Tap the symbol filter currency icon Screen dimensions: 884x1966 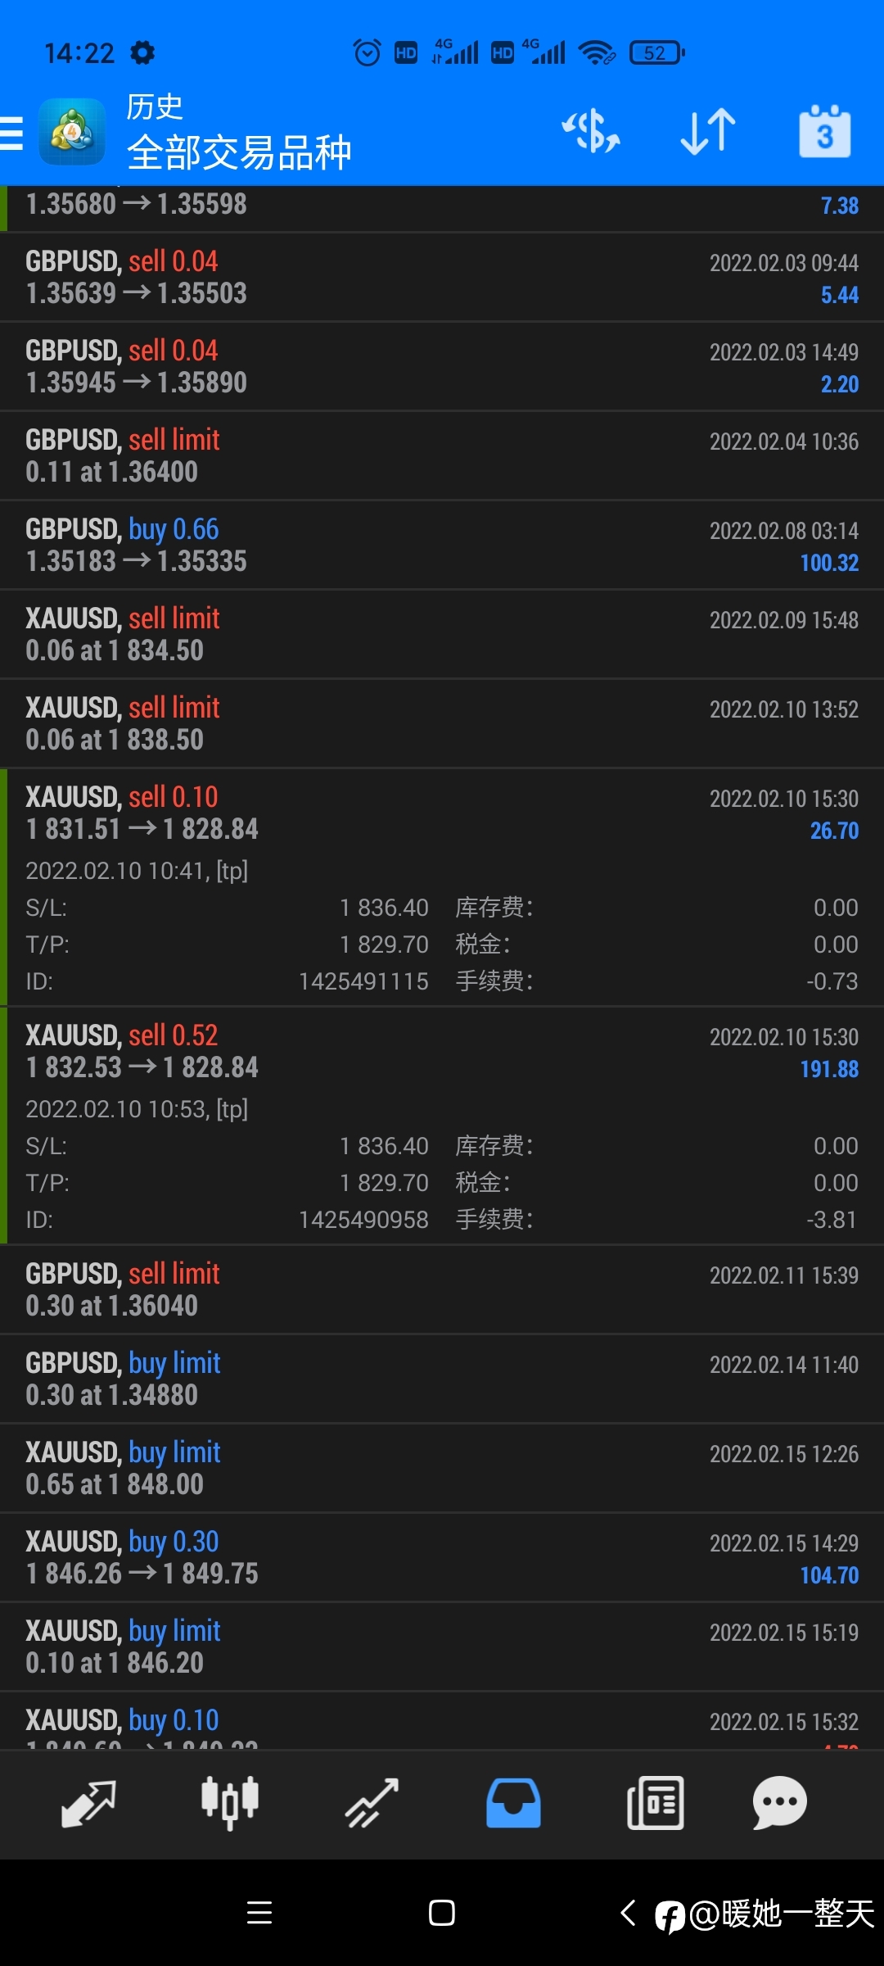click(591, 132)
